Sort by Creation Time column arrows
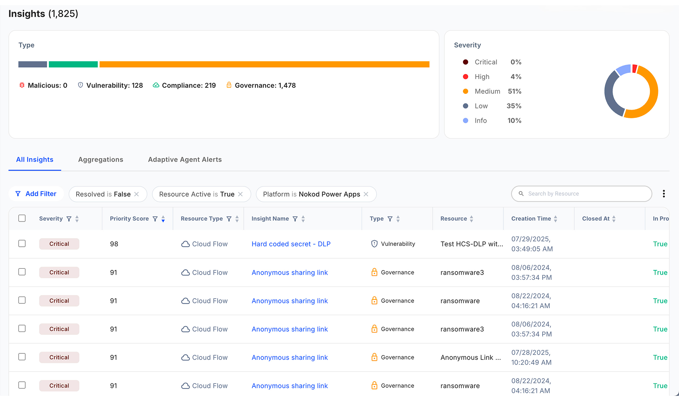 (556, 219)
